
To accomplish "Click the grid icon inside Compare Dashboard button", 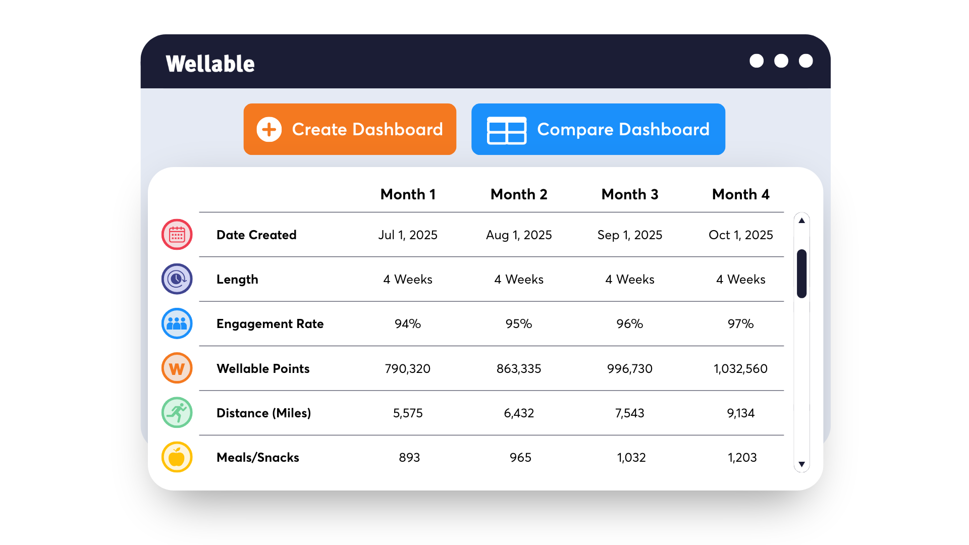I will click(x=507, y=129).
